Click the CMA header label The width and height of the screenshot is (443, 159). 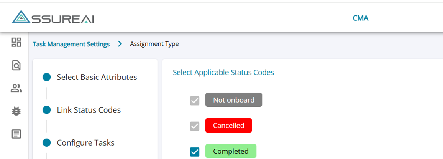pyautogui.click(x=360, y=18)
